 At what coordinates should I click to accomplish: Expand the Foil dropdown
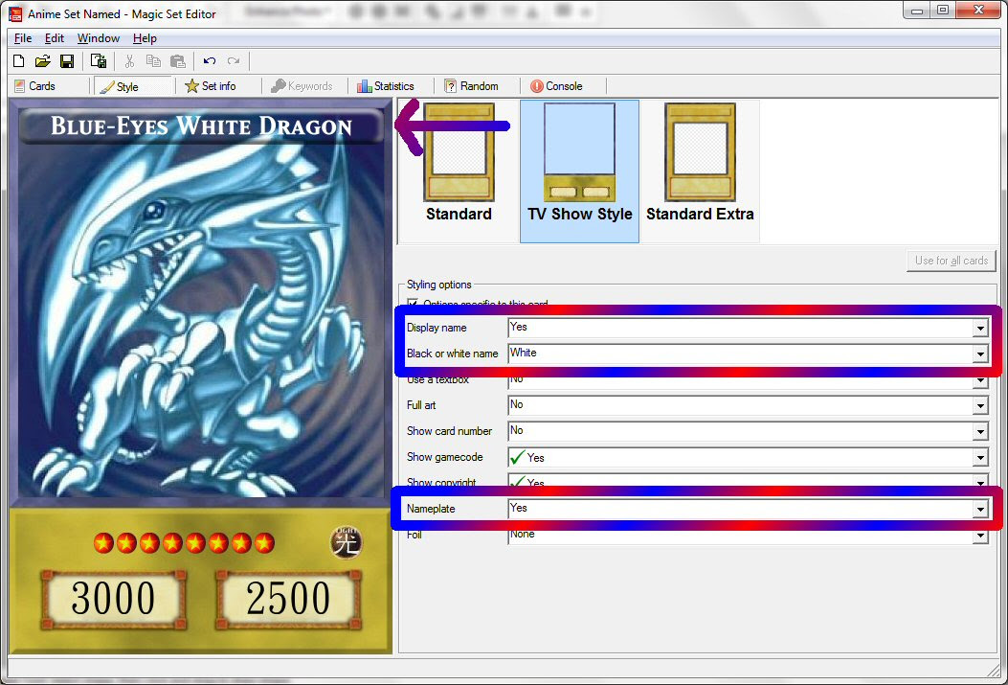click(979, 536)
